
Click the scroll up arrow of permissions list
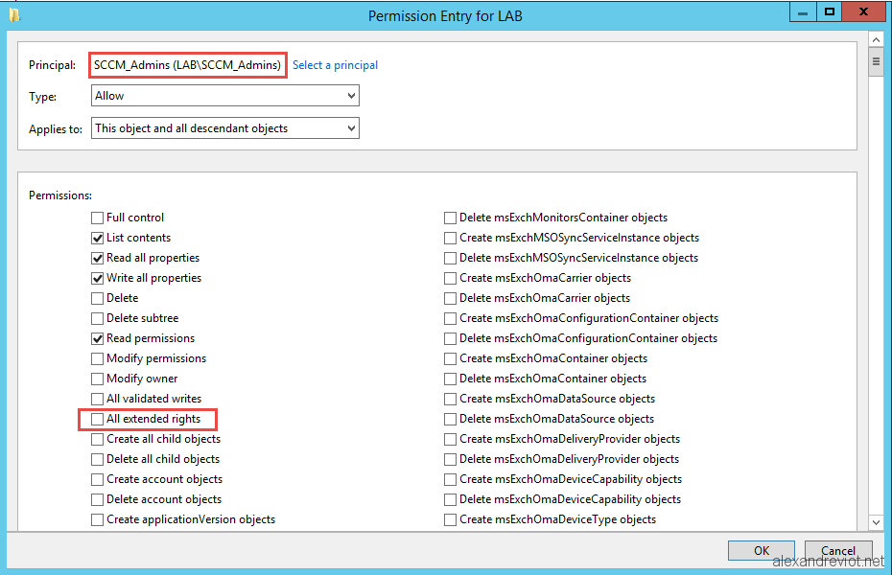point(876,40)
